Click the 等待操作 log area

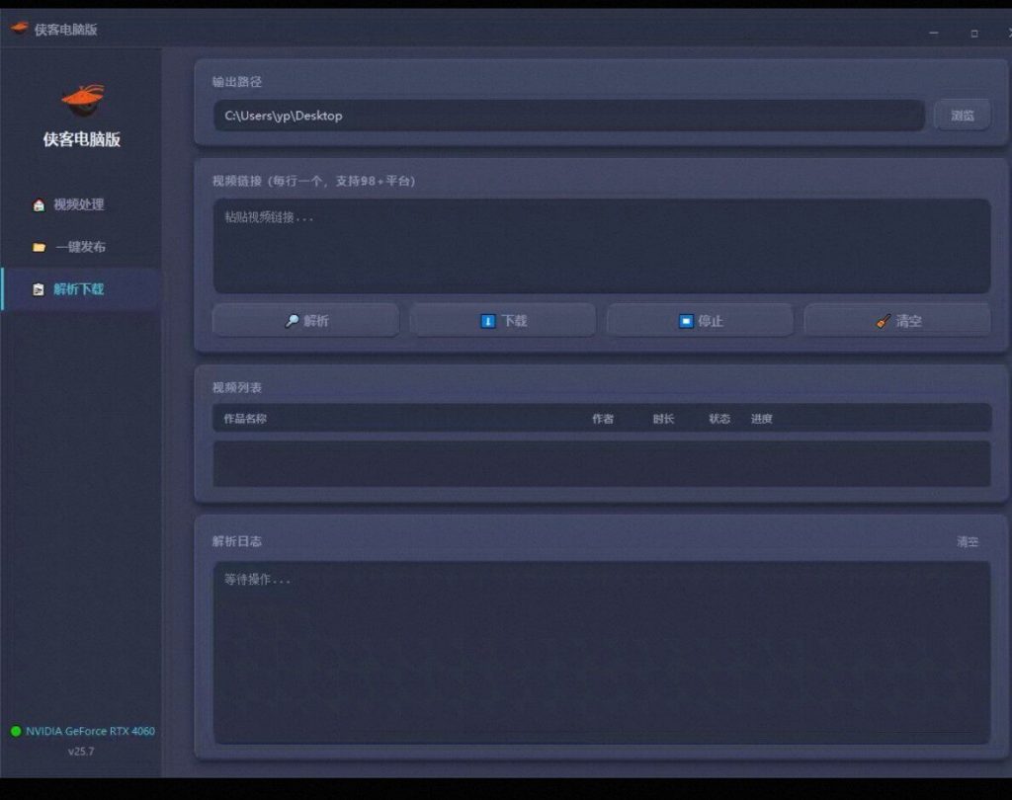coord(602,652)
